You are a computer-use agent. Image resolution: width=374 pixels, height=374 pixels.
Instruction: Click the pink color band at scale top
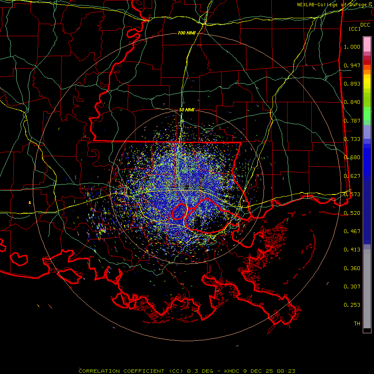click(x=367, y=44)
